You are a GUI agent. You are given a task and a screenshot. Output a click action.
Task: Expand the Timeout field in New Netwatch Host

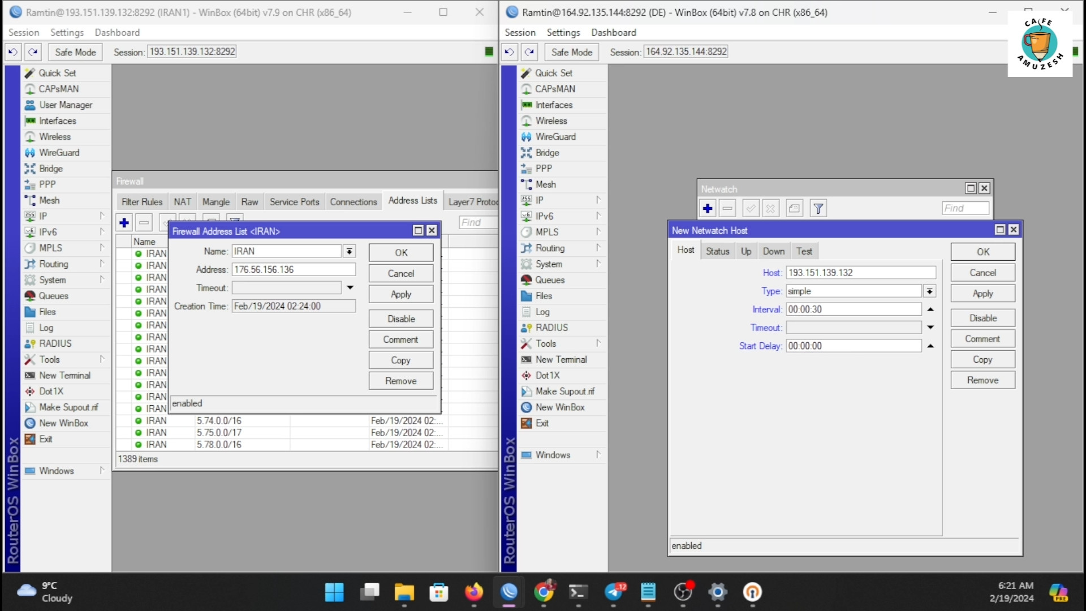click(930, 328)
